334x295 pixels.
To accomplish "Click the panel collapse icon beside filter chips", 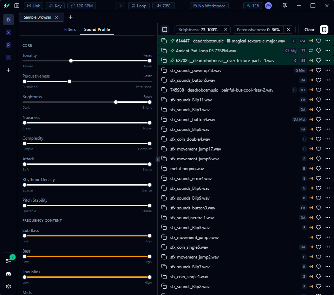I will [165, 29].
